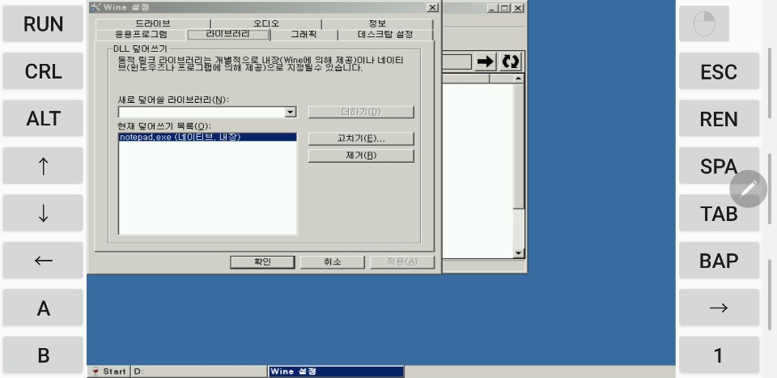The image size is (777, 378).
Task: Click the Start button in taskbar
Action: coord(108,372)
